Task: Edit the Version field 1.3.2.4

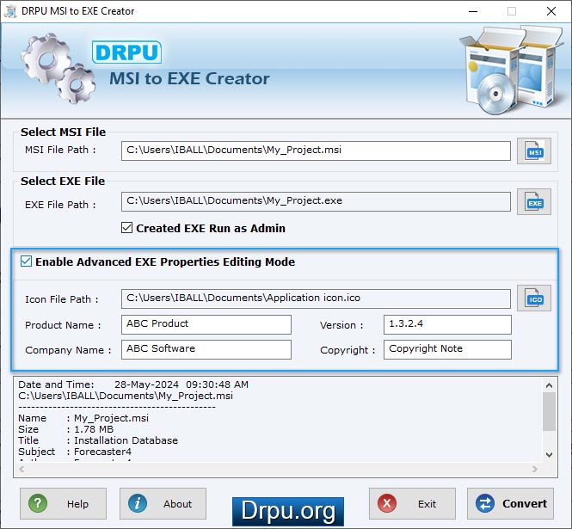Action: point(447,324)
